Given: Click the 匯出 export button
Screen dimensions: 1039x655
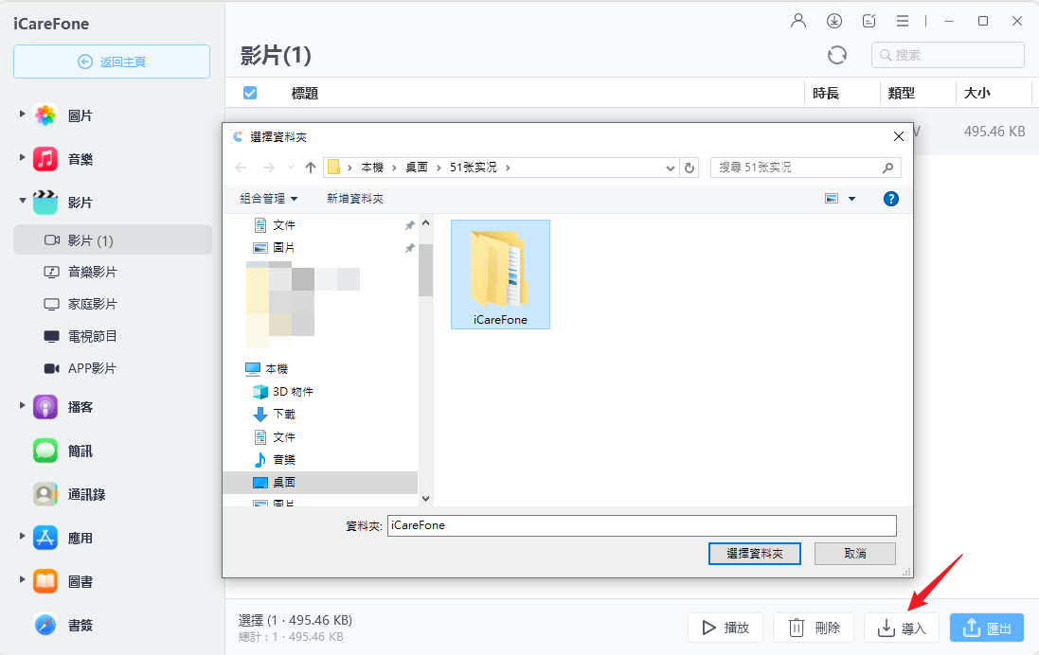Looking at the screenshot, I should pyautogui.click(x=987, y=628).
